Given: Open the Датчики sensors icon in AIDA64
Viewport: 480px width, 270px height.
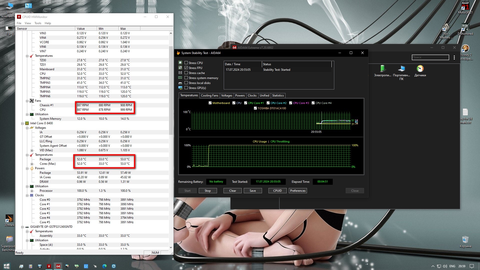Looking at the screenshot, I should tap(420, 69).
